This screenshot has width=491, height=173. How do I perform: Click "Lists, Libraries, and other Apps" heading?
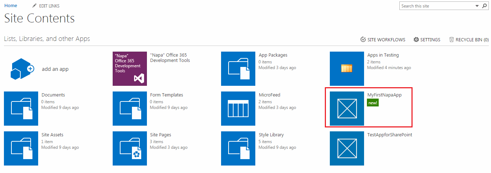(x=47, y=39)
